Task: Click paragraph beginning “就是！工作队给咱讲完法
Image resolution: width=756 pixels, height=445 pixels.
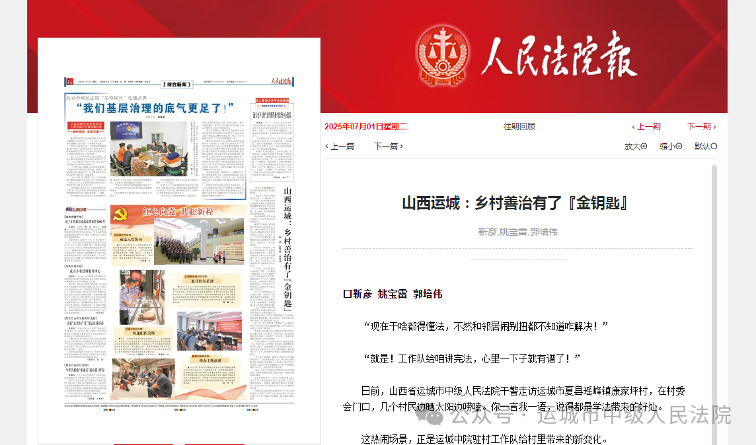Action: 472,359
